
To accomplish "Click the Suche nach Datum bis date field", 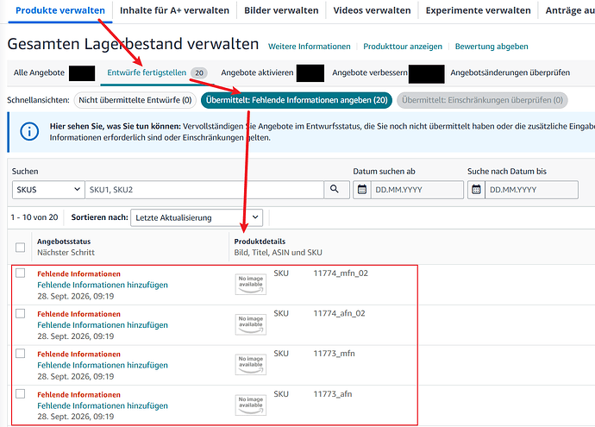I will [x=532, y=190].
